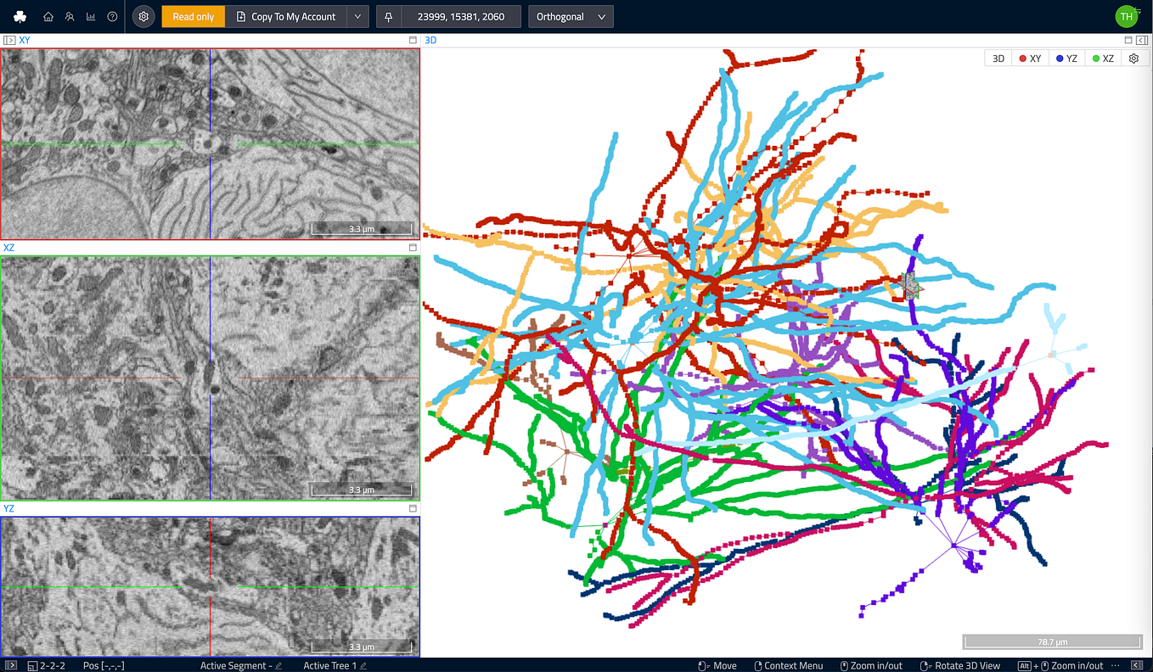Switch the 3D panel to XY view
Viewport: 1153px width, 672px height.
(x=1031, y=58)
